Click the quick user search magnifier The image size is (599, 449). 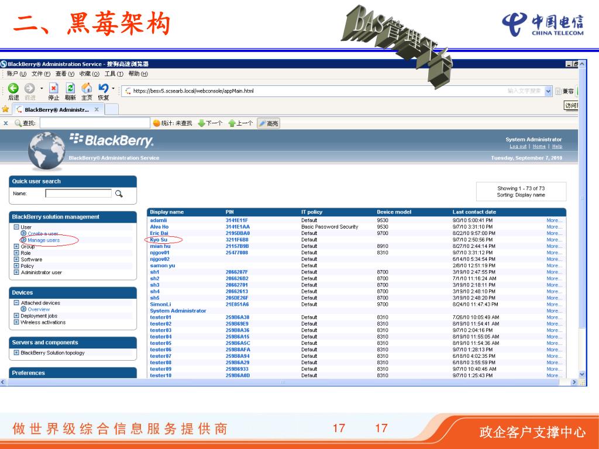pyautogui.click(x=119, y=194)
